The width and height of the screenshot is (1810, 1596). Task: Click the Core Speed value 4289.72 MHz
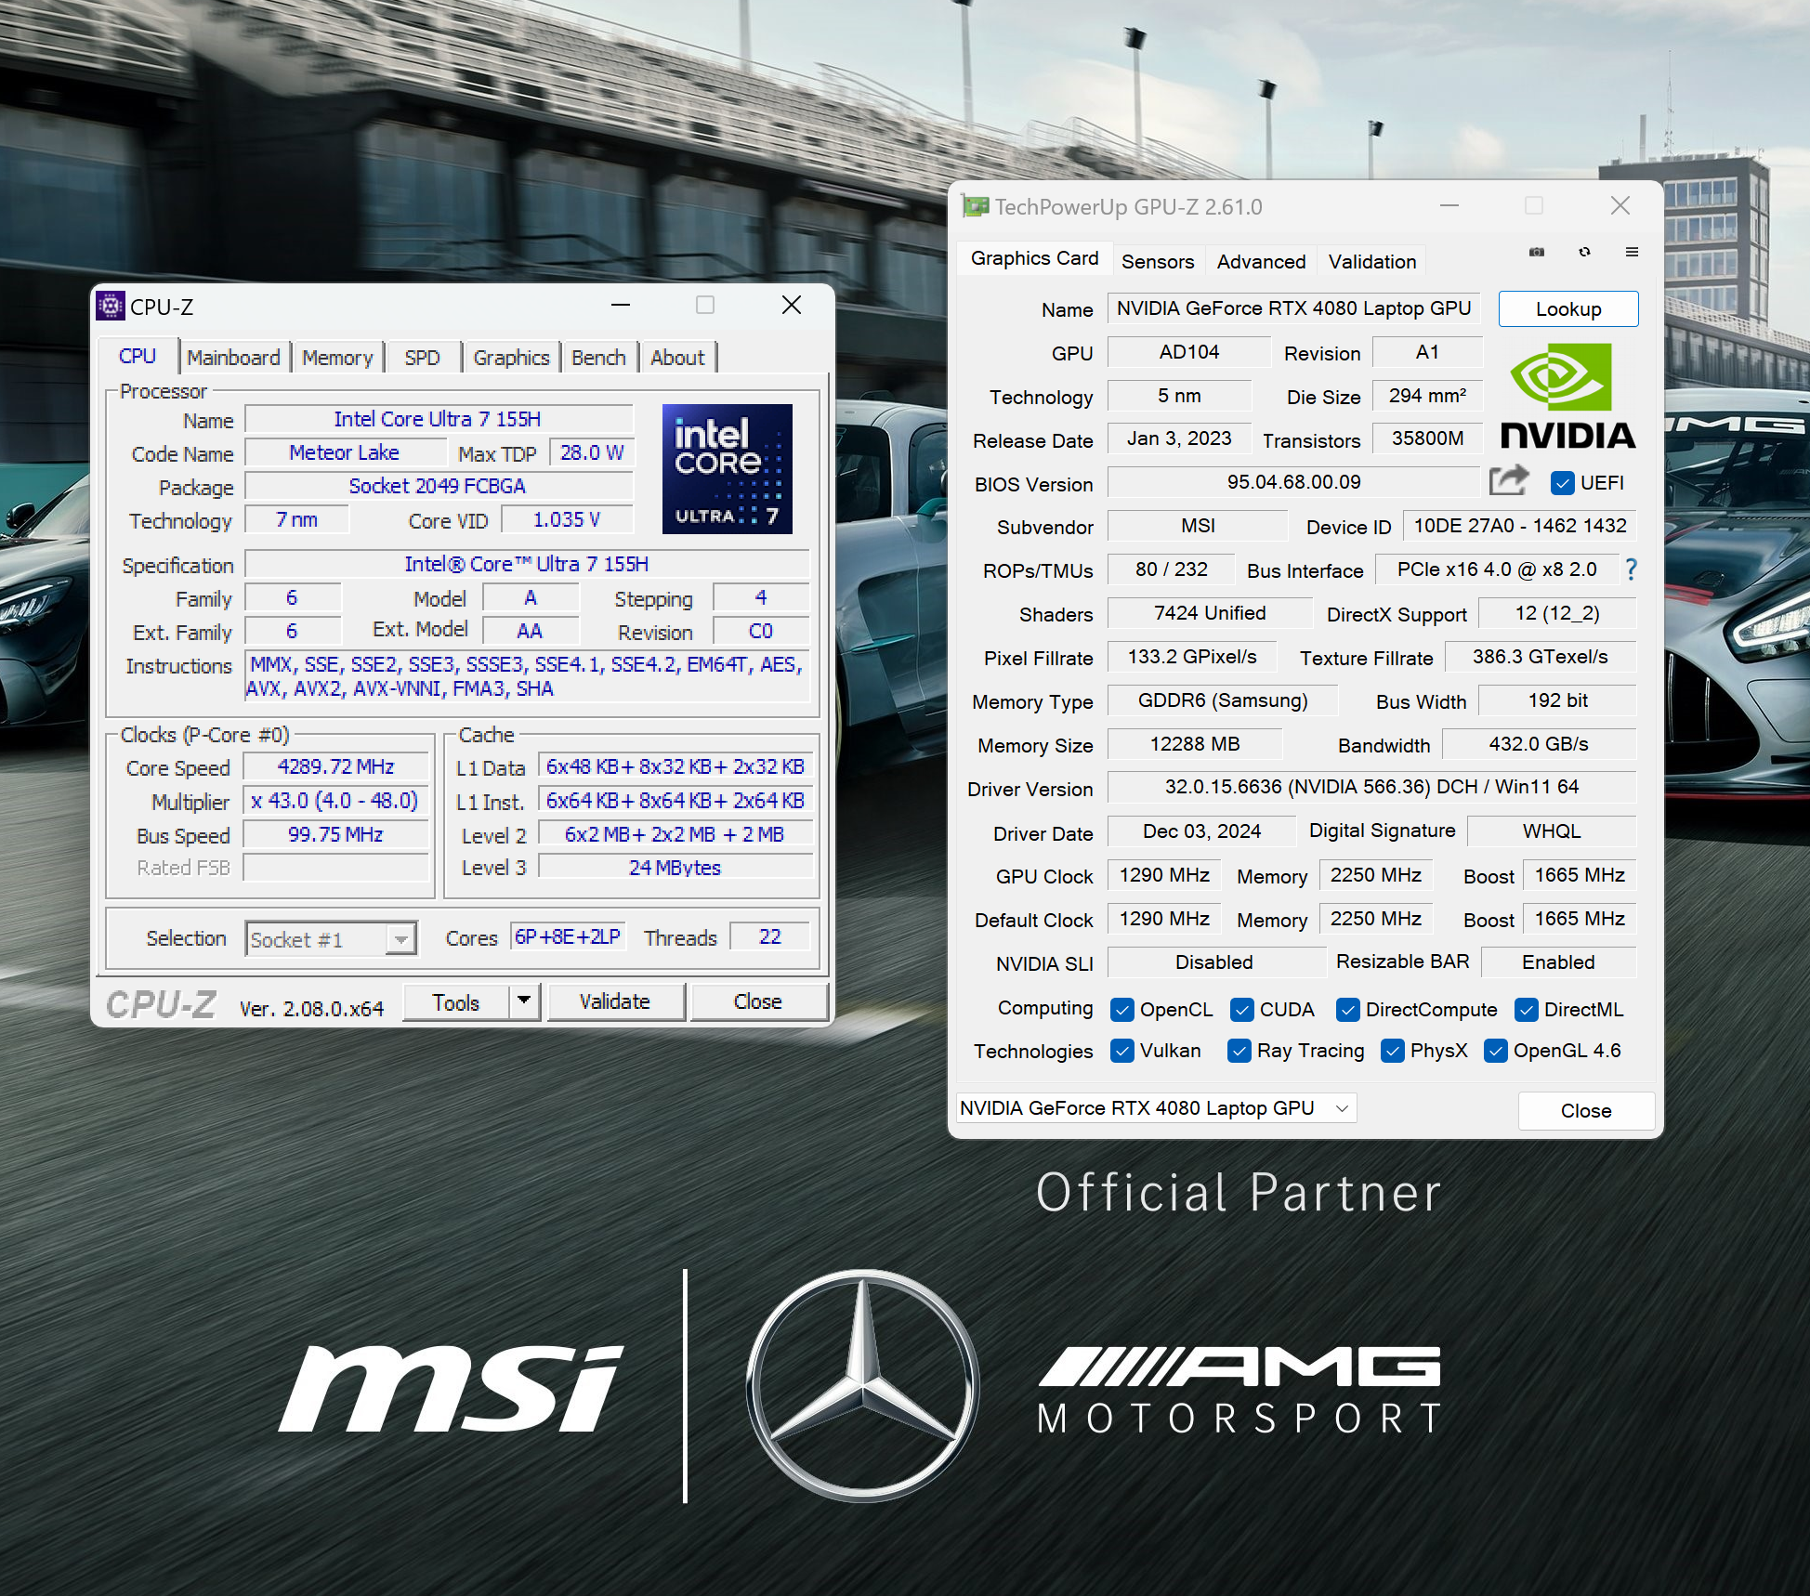tap(336, 767)
